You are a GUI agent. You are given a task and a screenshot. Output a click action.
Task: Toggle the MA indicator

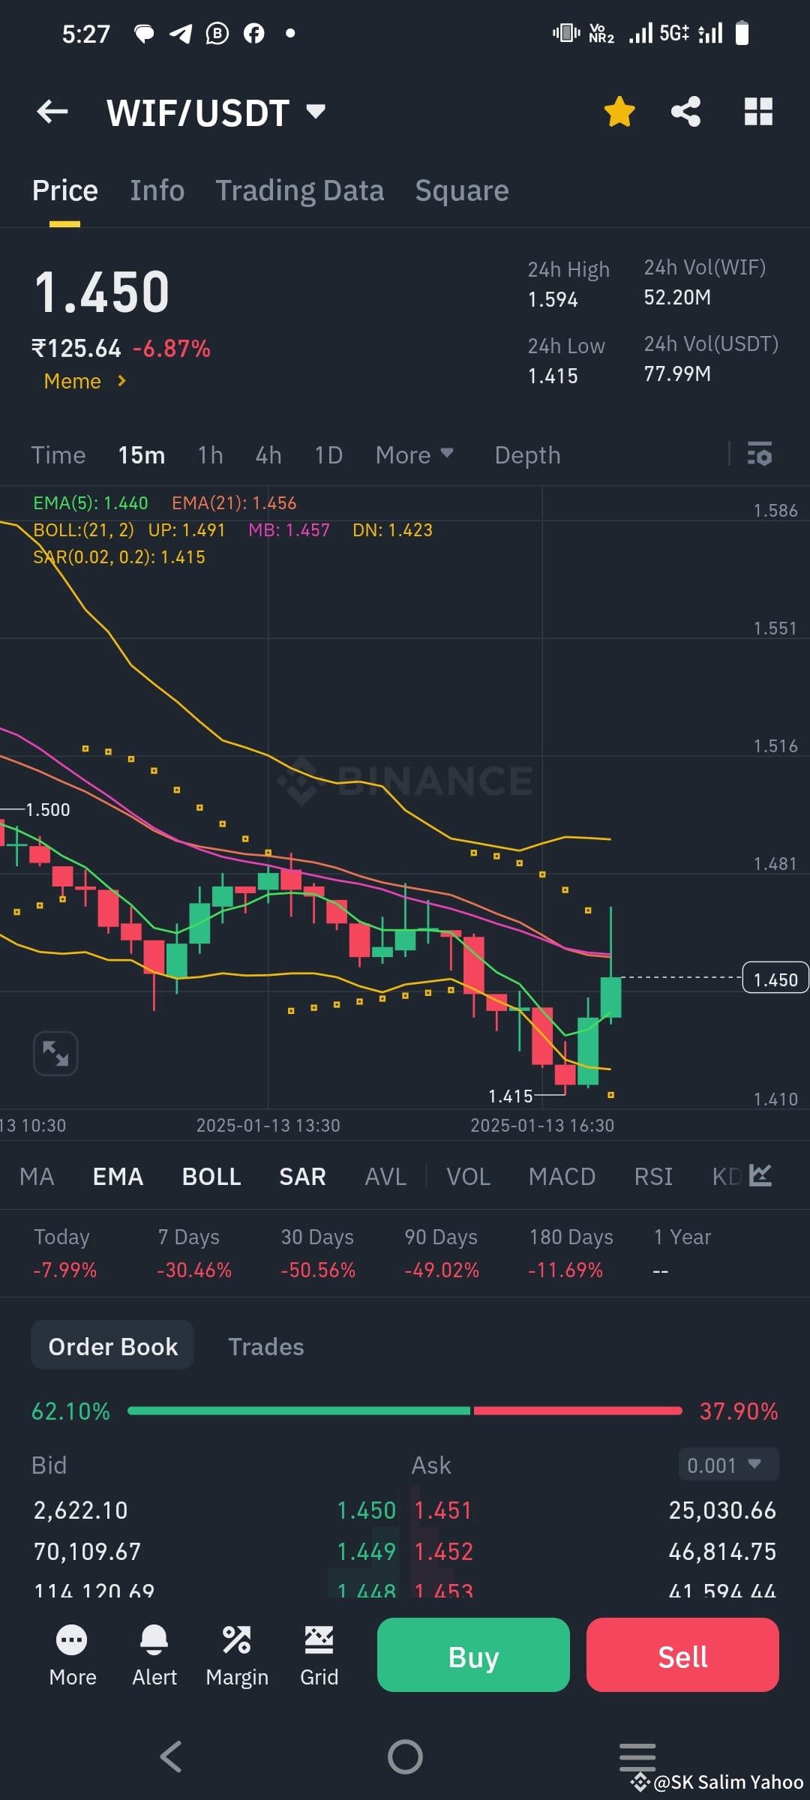[x=37, y=1176]
